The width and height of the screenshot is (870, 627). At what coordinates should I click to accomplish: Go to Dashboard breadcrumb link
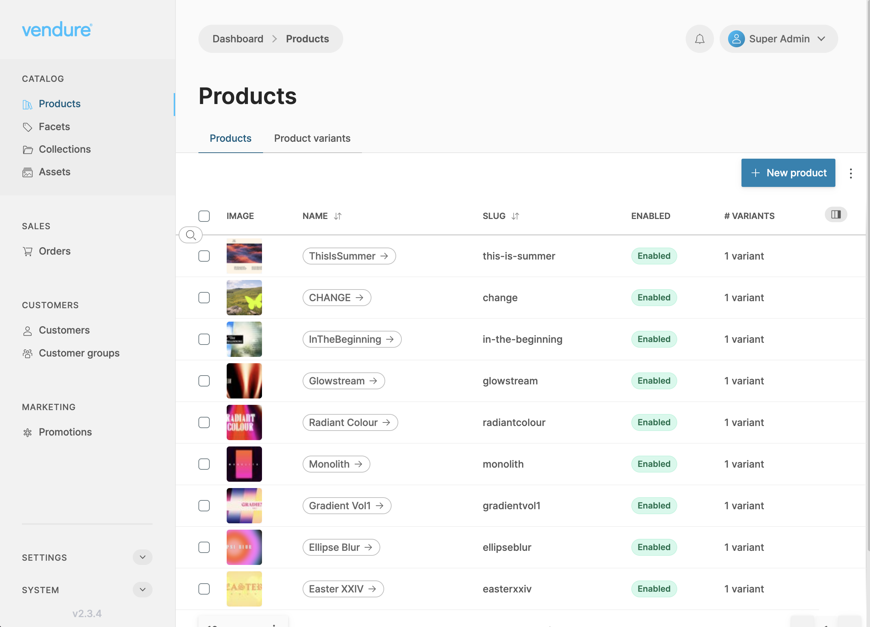238,39
